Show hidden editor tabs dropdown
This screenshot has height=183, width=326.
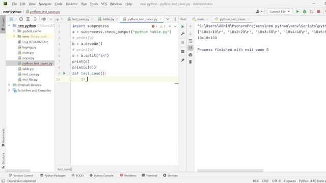click(168, 19)
